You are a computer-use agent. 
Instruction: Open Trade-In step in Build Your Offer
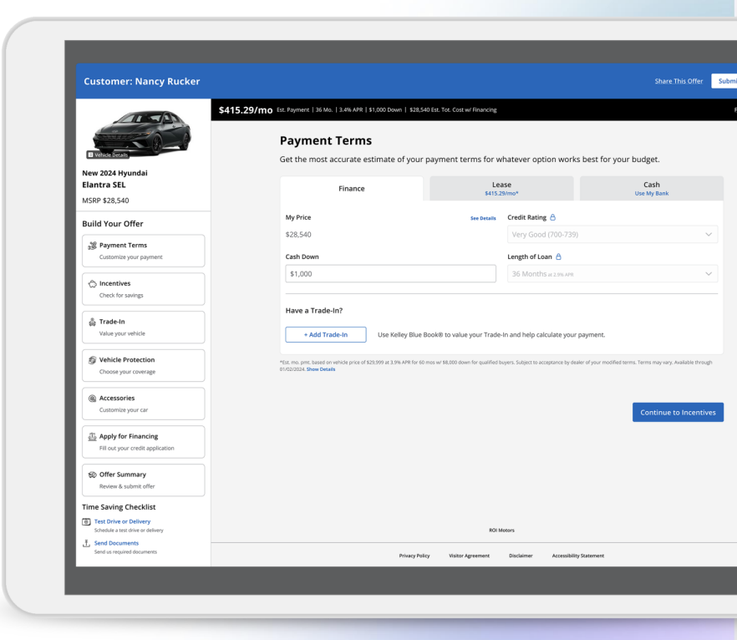tap(144, 327)
